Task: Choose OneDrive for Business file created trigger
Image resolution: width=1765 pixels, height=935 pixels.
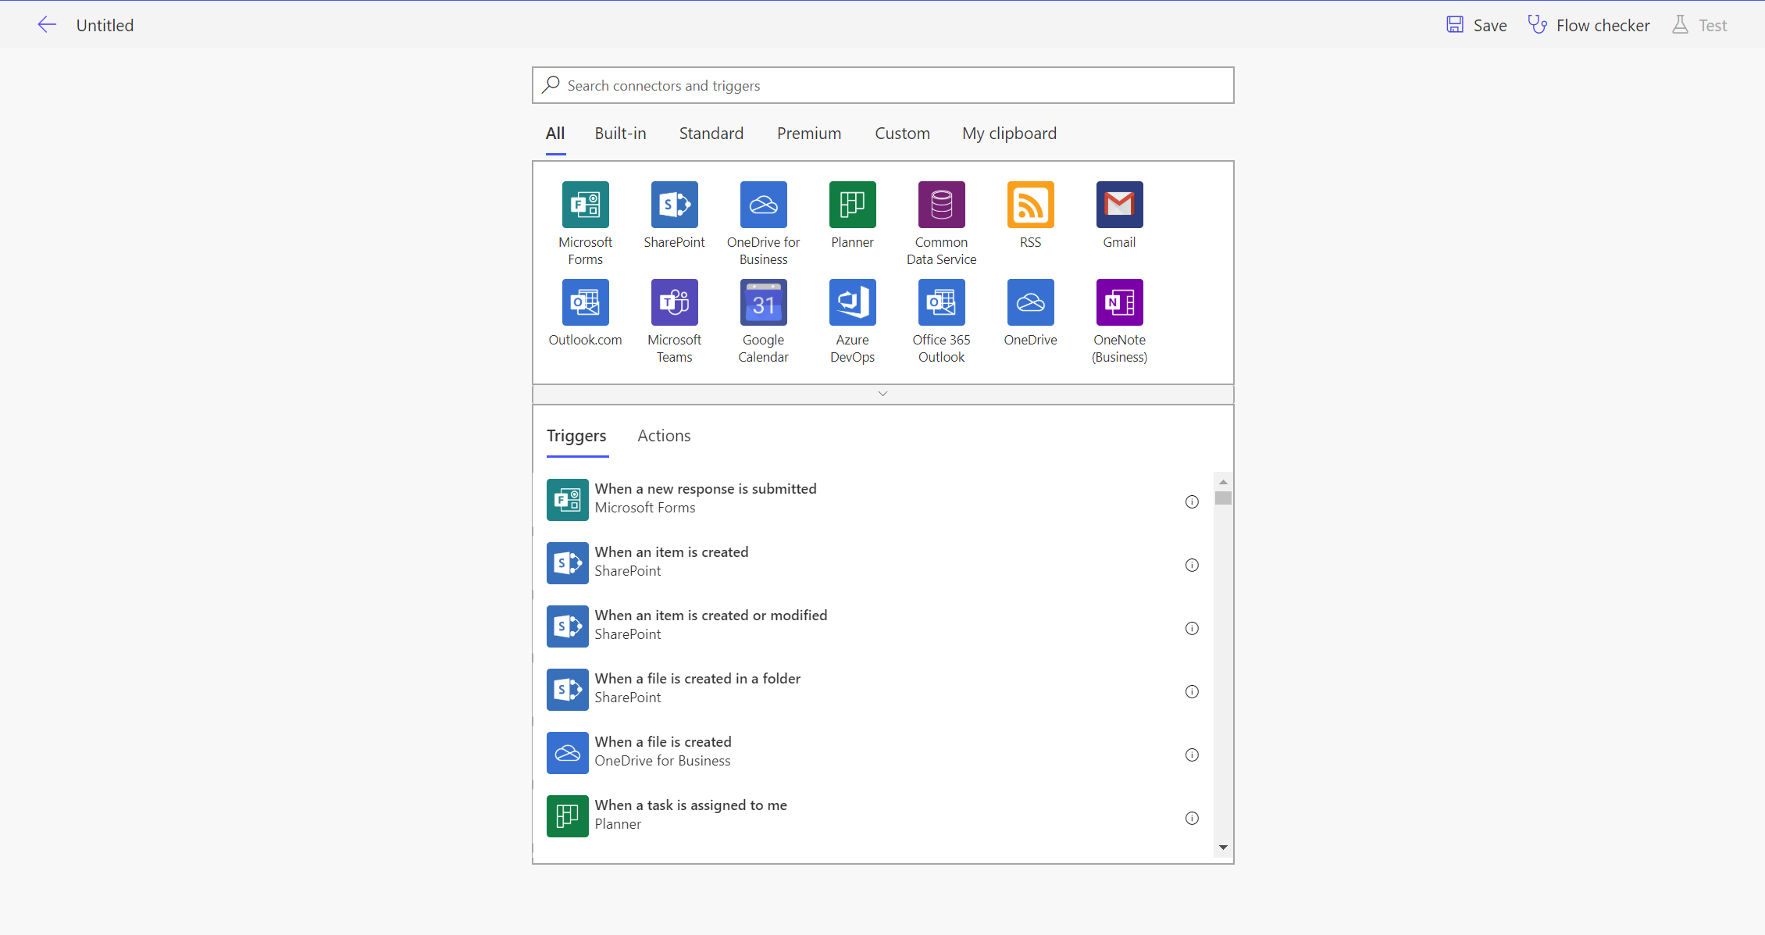Action: 873,752
